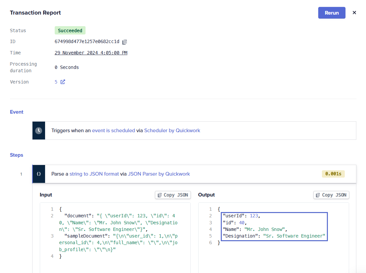Open the external link icon beside Version 5
366x273 pixels.
point(63,82)
